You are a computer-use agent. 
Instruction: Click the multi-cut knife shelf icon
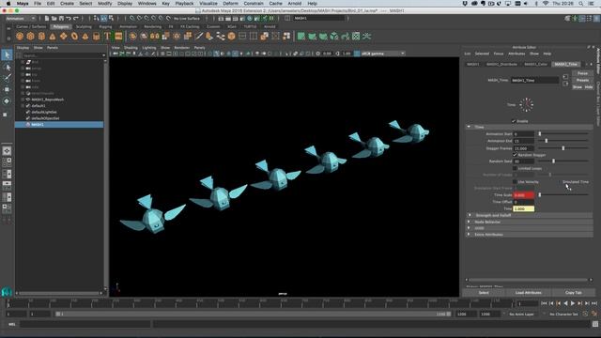(x=198, y=37)
